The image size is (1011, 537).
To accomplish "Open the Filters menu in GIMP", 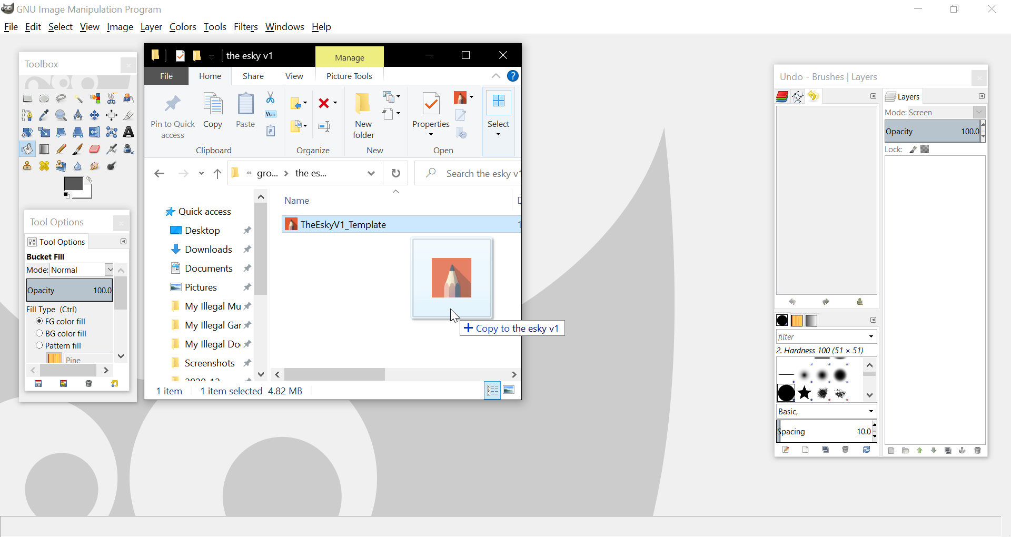I will click(246, 27).
